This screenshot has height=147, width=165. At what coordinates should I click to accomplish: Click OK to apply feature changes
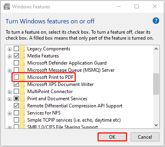coord(112,137)
